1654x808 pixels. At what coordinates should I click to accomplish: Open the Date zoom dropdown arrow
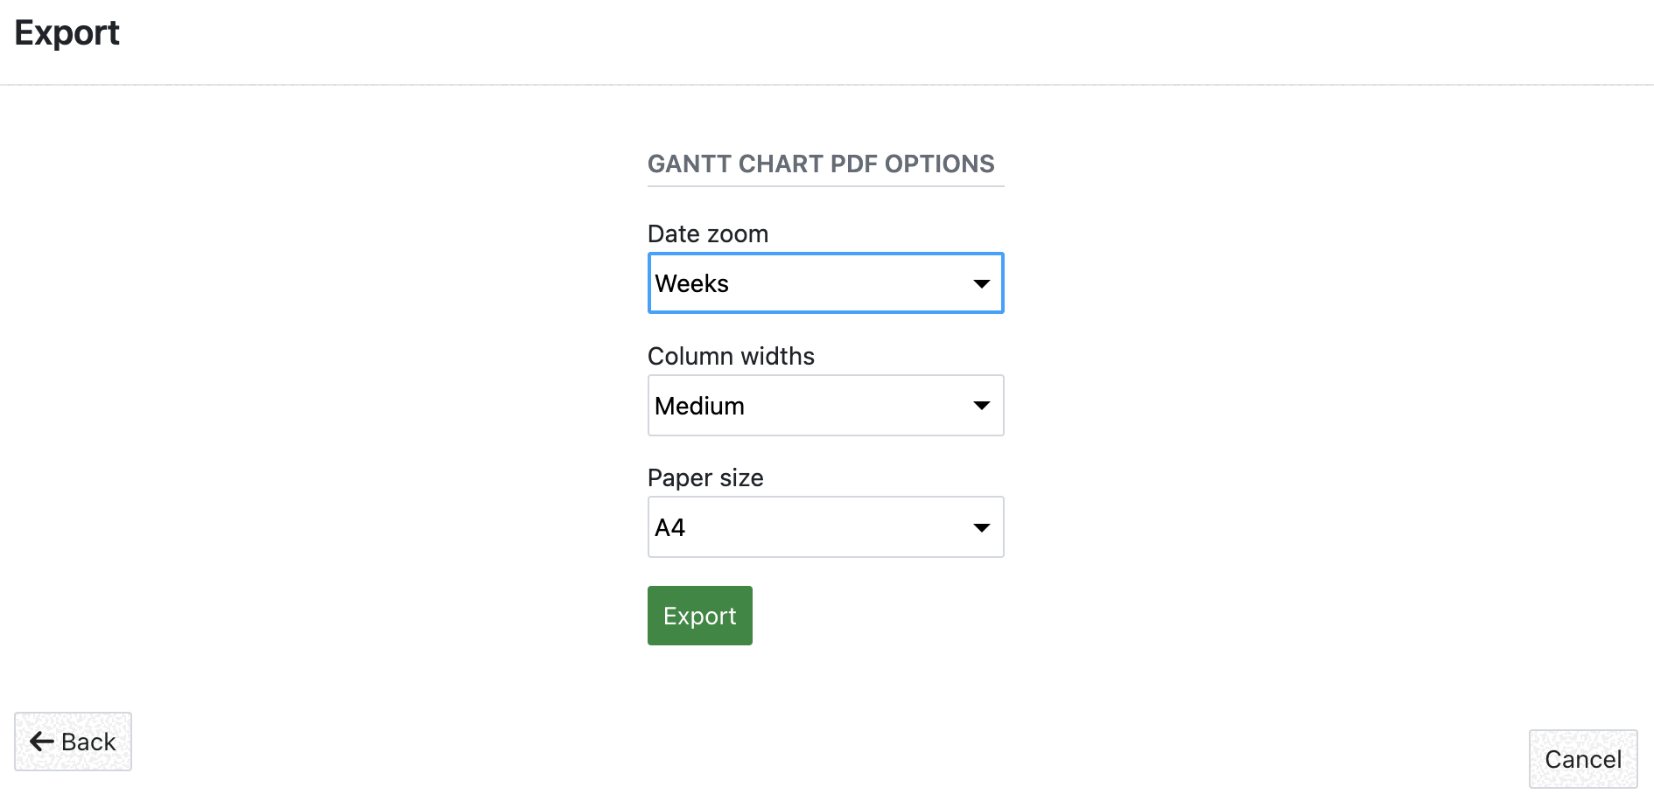980,283
